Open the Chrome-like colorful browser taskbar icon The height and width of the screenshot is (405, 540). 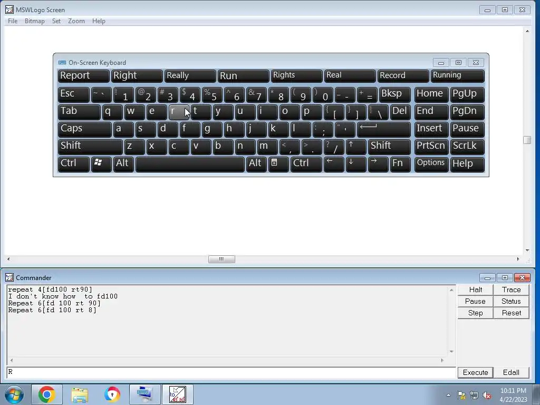[112, 394]
